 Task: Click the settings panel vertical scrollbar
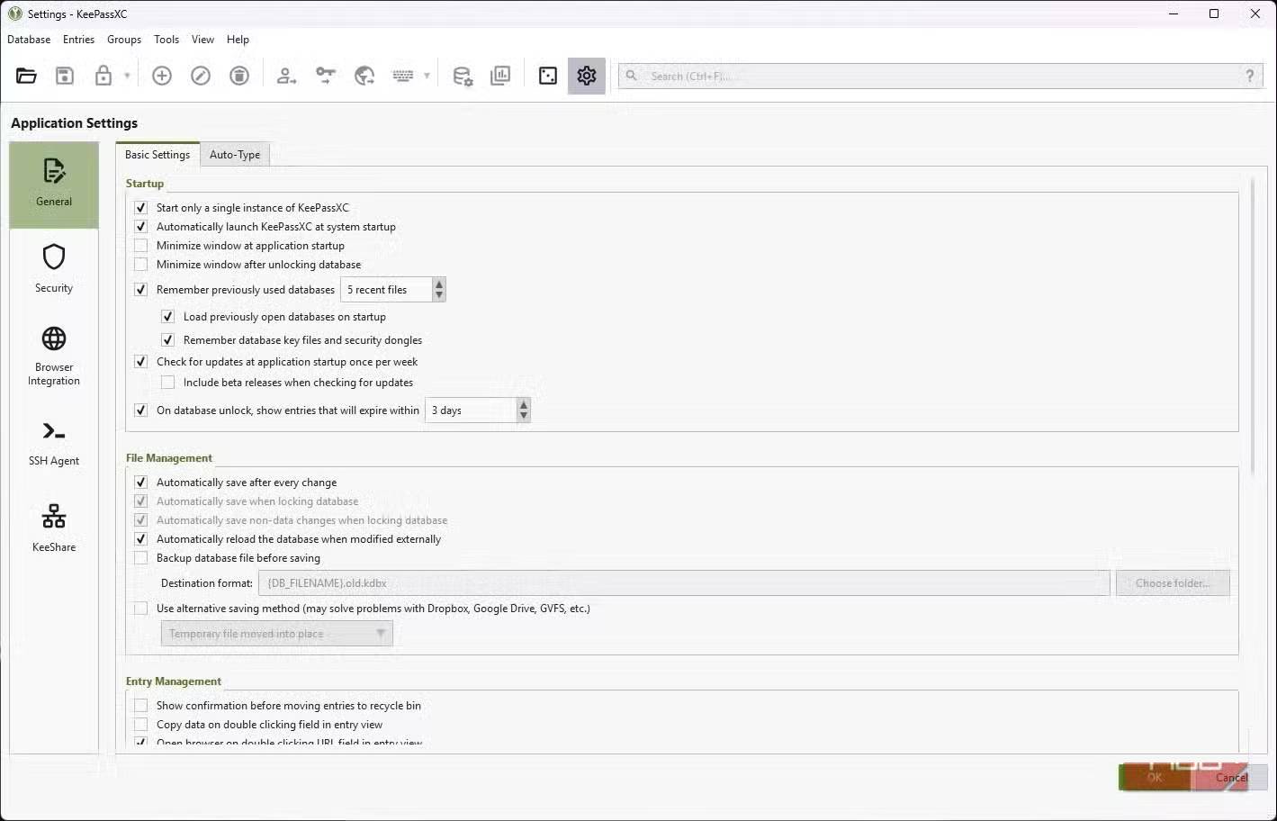point(1252,324)
